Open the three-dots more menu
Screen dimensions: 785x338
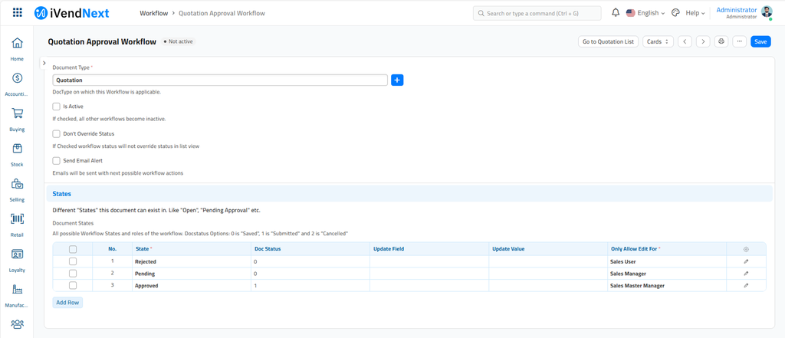(740, 41)
